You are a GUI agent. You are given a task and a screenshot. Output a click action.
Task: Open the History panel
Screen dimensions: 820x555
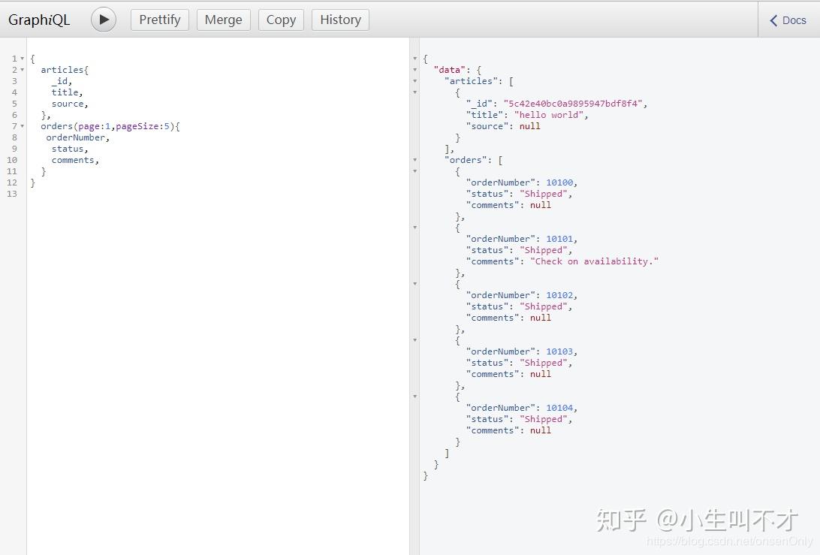pyautogui.click(x=340, y=20)
